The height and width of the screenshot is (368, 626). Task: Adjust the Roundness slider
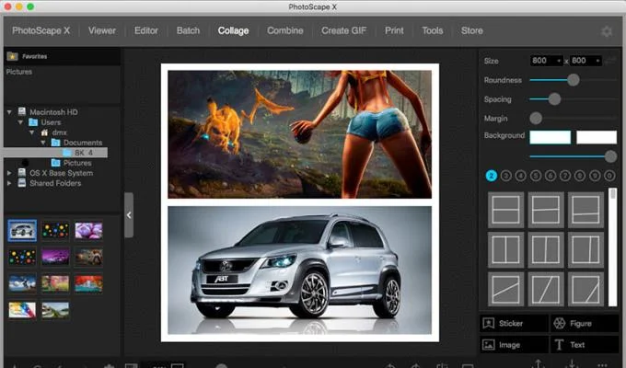tap(573, 80)
